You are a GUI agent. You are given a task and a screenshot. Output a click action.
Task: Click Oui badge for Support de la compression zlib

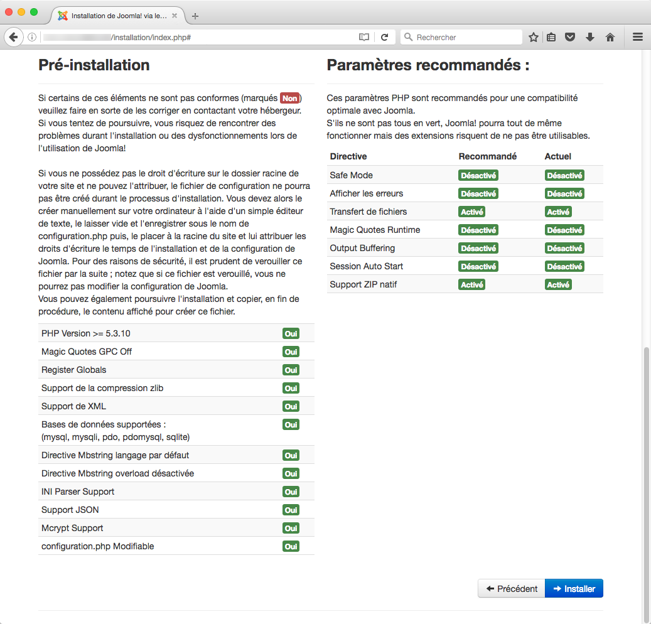click(291, 389)
